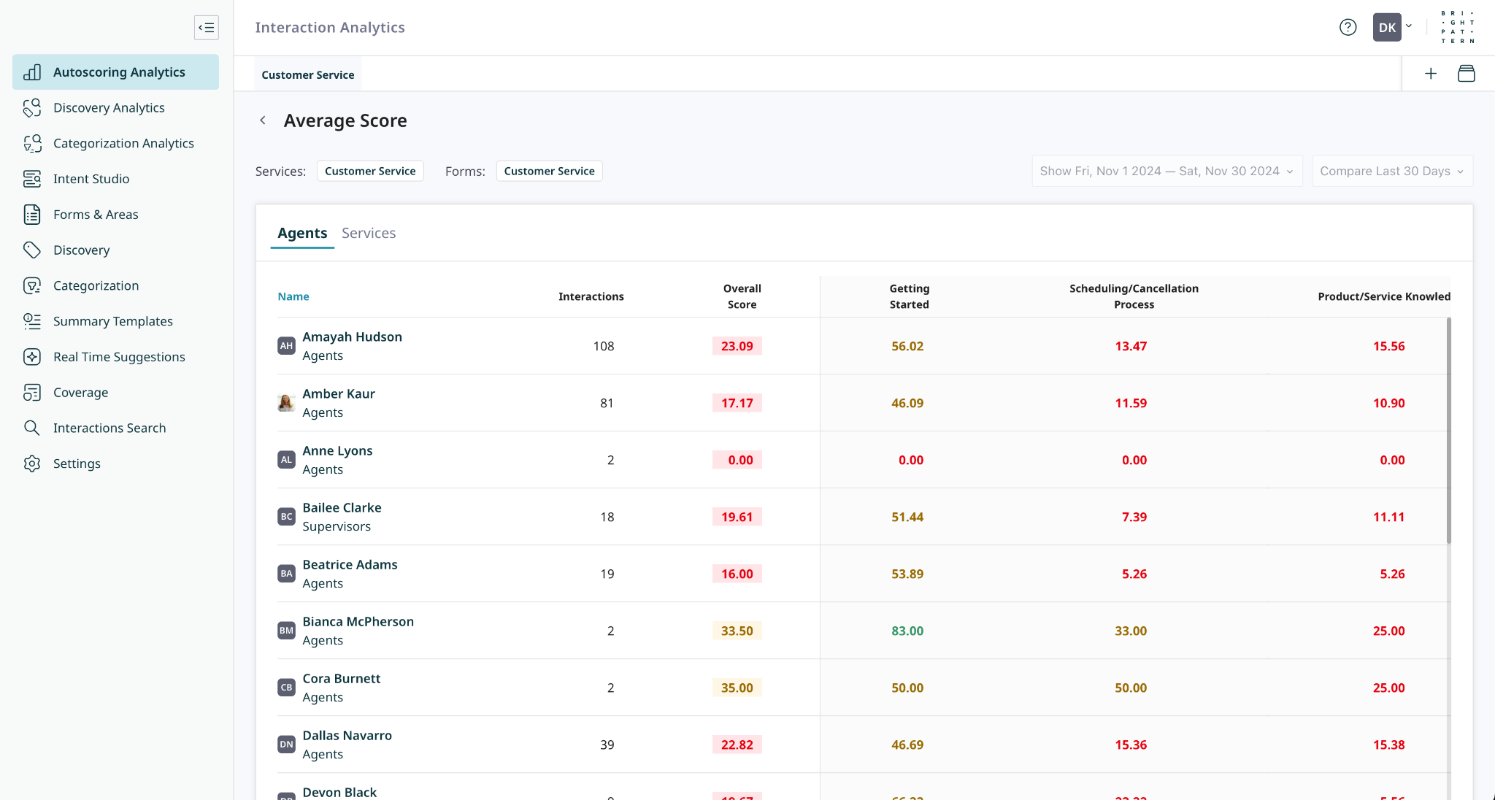Click the Forms & Areas document icon
The width and height of the screenshot is (1495, 800).
pos(32,215)
